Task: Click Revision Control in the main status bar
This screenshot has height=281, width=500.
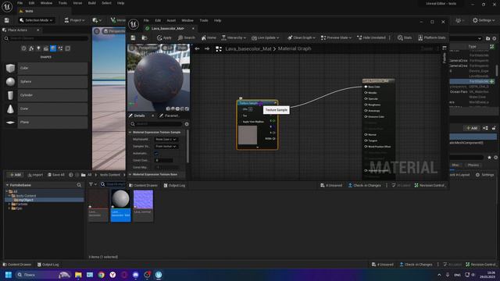Action: tap(480, 265)
